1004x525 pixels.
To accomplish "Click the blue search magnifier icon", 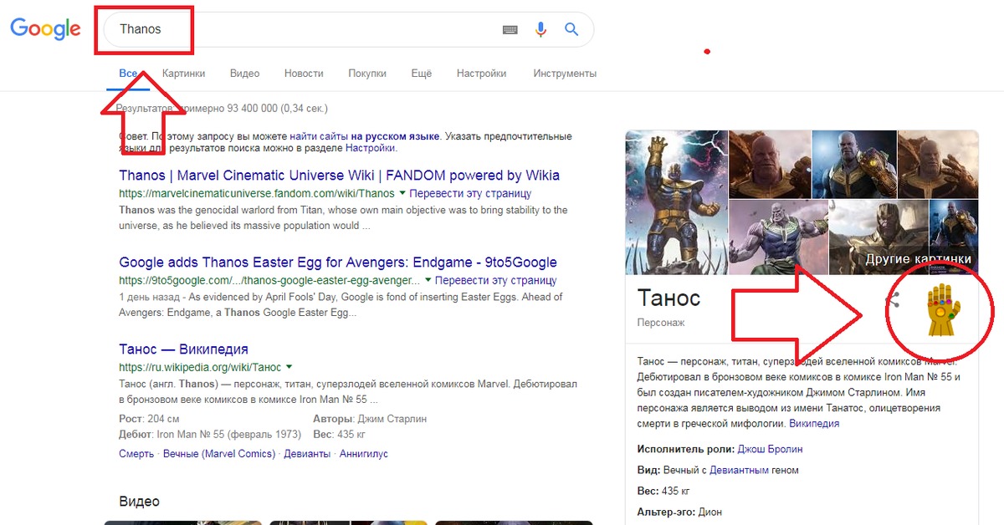I will coord(571,29).
